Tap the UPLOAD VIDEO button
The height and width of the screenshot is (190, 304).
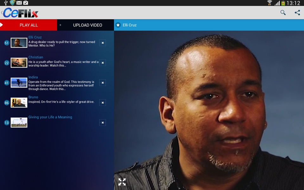[85, 25]
